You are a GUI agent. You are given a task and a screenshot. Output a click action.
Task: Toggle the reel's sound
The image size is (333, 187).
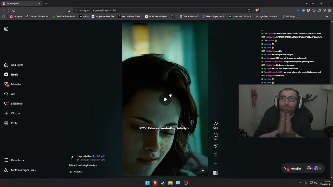(x=203, y=171)
